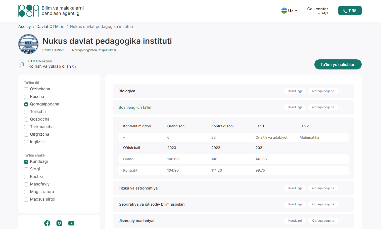Call the 1195 phone button
This screenshot has height=229, width=381.
pyautogui.click(x=350, y=11)
